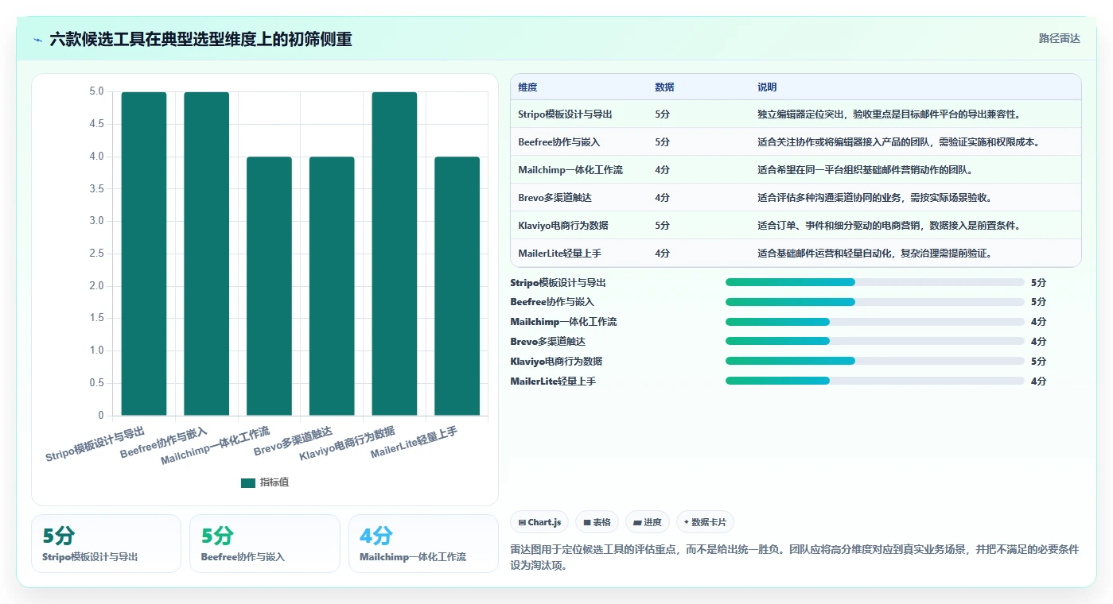Click the Beefree progress bar

click(x=875, y=302)
